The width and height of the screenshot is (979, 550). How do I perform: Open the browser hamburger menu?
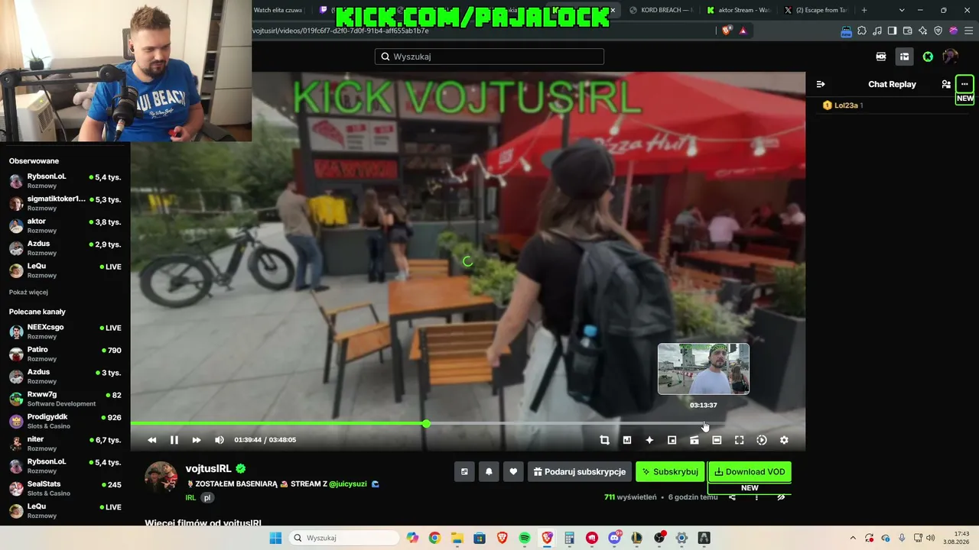[969, 31]
